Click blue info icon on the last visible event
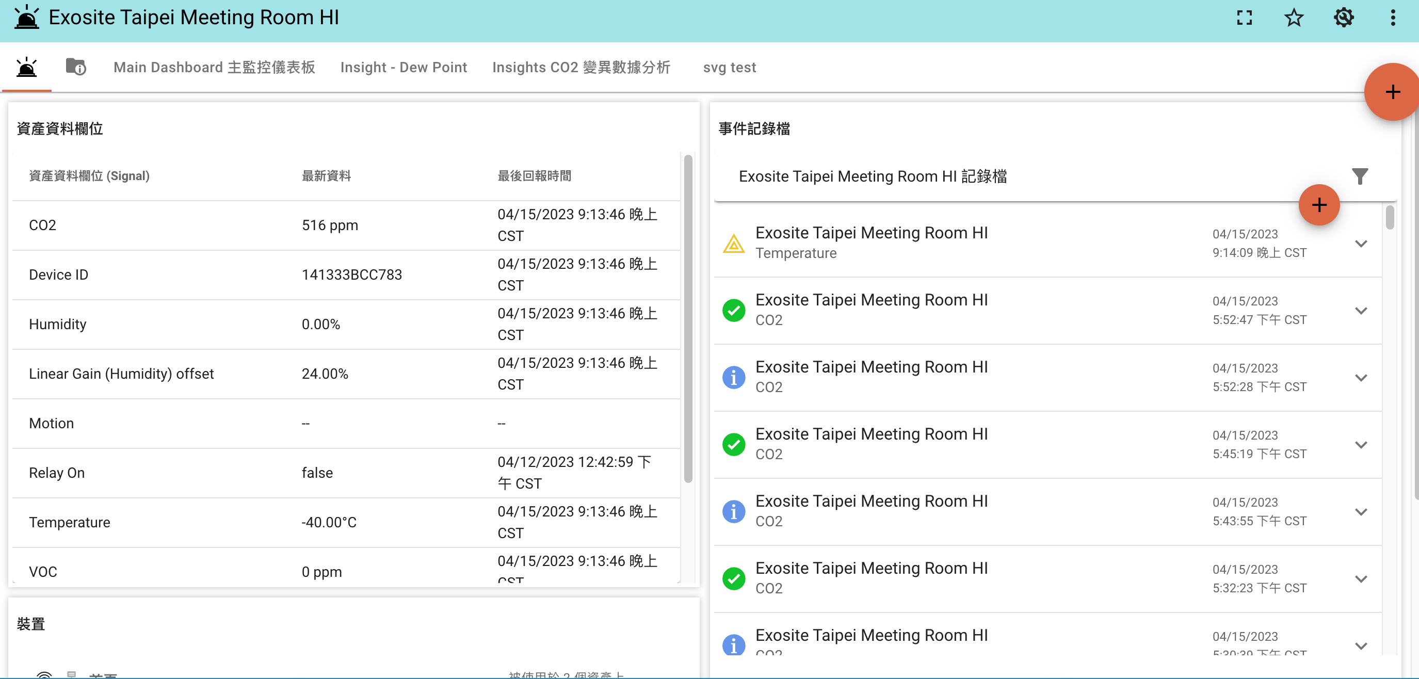The width and height of the screenshot is (1419, 679). [x=734, y=644]
